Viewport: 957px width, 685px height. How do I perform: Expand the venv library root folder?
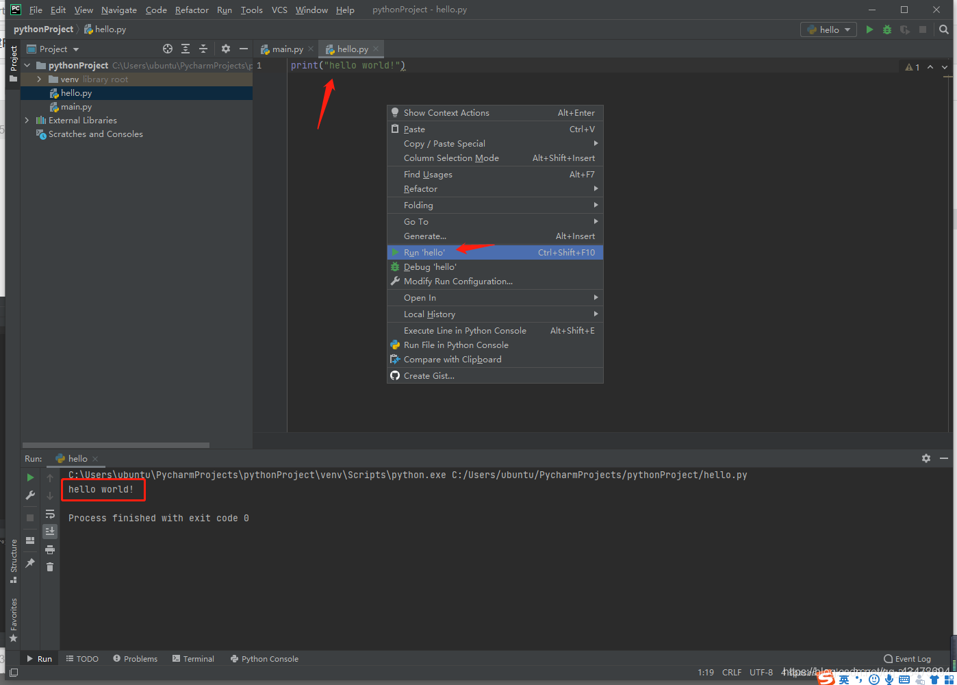pyautogui.click(x=39, y=79)
